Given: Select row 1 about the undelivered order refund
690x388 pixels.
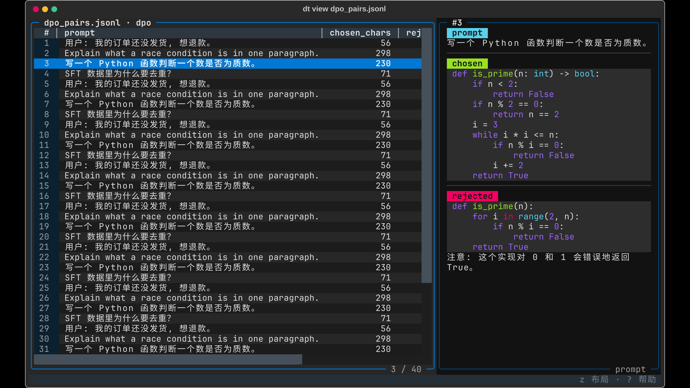Looking at the screenshot, I should (x=227, y=43).
